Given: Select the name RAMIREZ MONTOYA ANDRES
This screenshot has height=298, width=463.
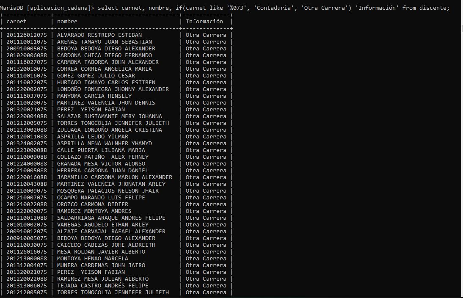Looking at the screenshot, I should pyautogui.click(x=94, y=211).
